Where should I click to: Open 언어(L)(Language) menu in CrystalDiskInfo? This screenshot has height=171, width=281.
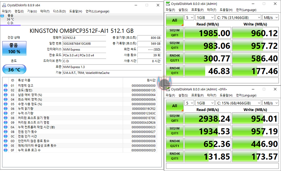point(97,11)
